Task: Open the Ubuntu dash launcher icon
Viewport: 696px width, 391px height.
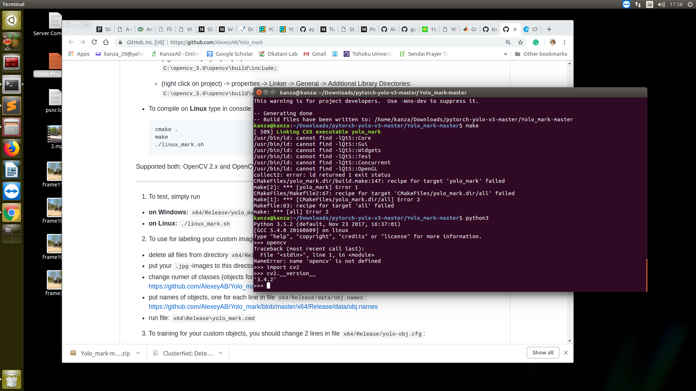Action: (12, 20)
